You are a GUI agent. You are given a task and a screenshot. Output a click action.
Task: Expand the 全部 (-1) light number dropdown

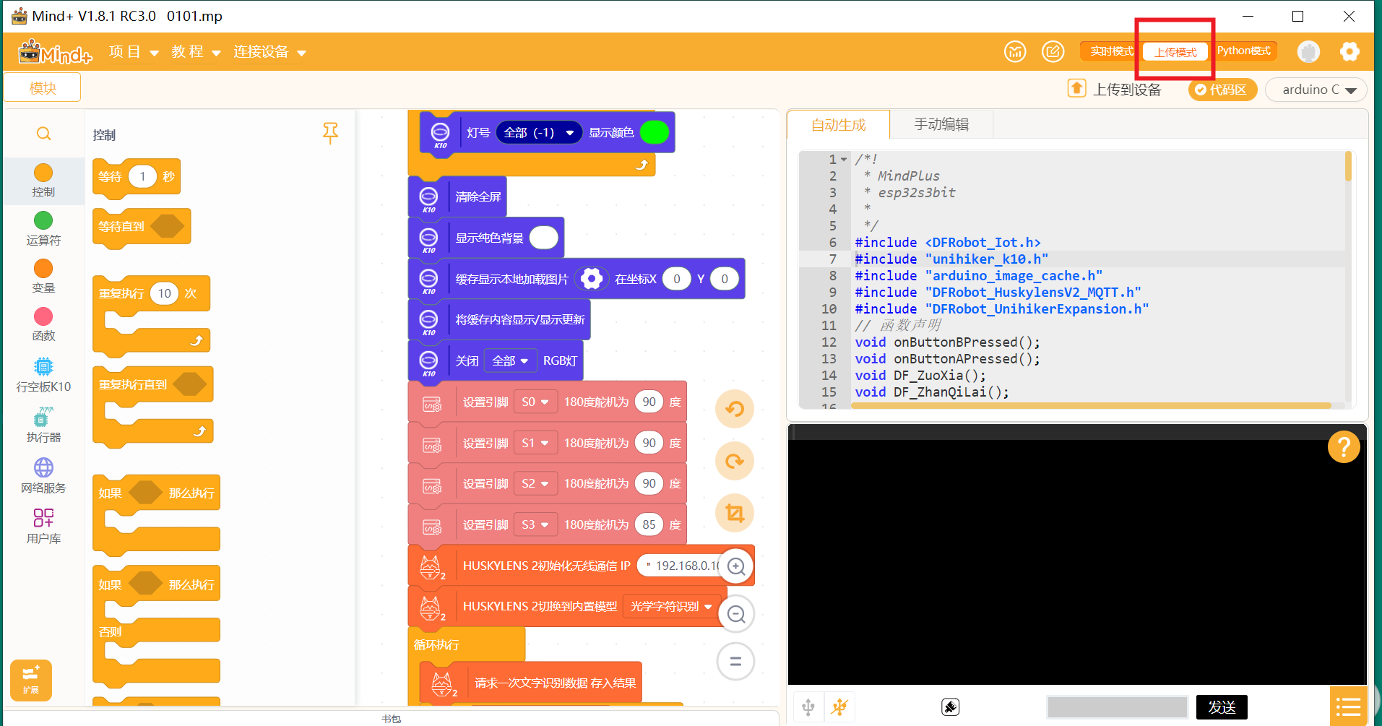pyautogui.click(x=539, y=133)
